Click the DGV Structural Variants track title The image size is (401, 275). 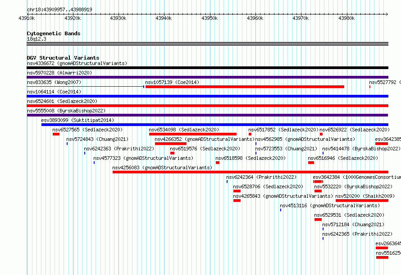(63, 58)
